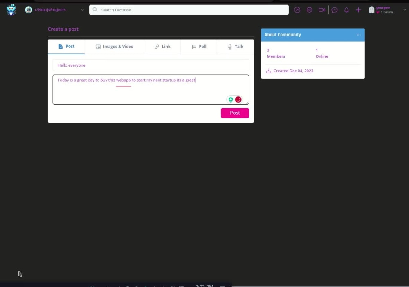409x287 pixels.
Task: Switch to the Talk post type
Action: point(235,47)
